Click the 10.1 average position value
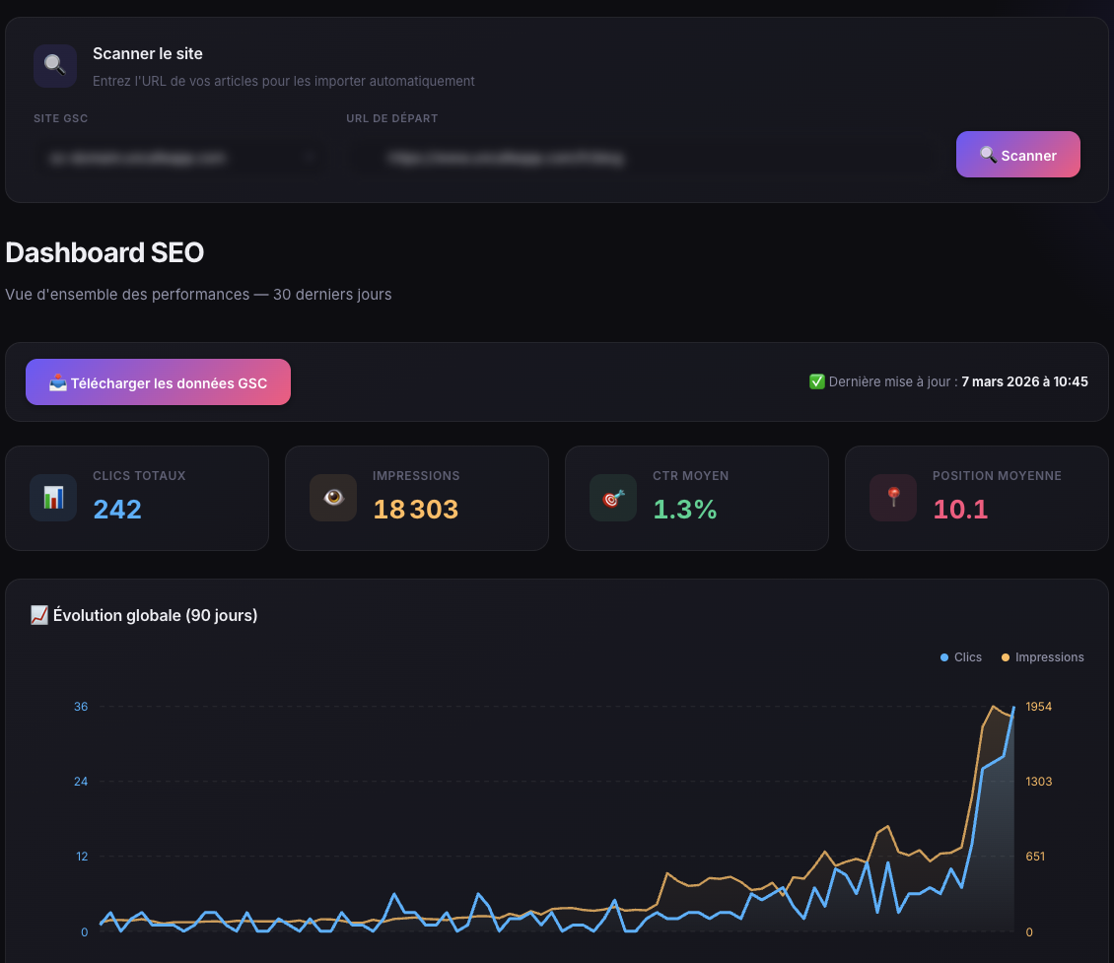This screenshot has height=963, width=1114. pyautogui.click(x=960, y=510)
